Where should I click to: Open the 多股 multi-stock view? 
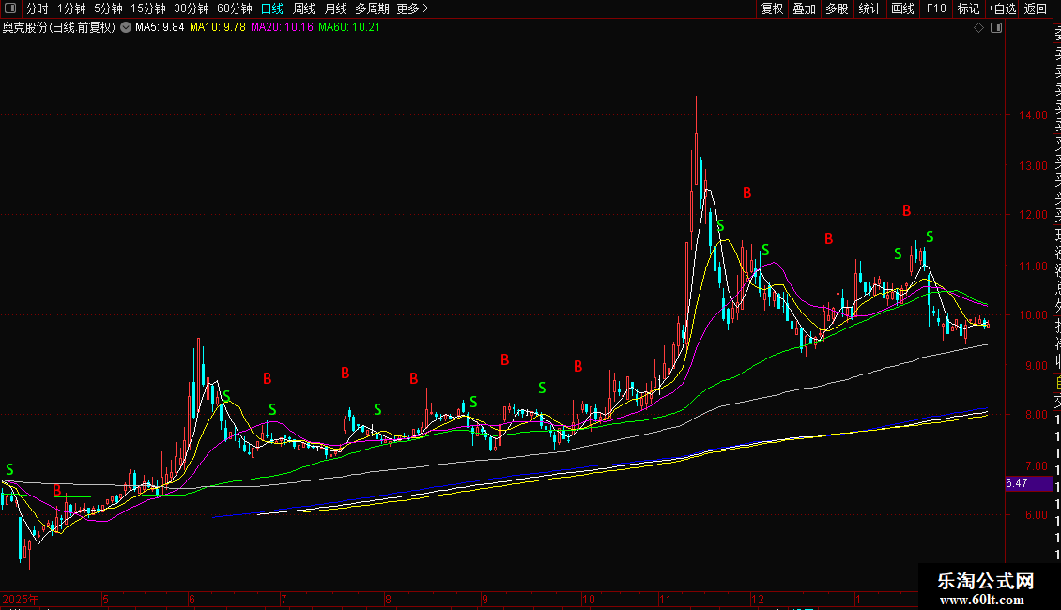(837, 8)
